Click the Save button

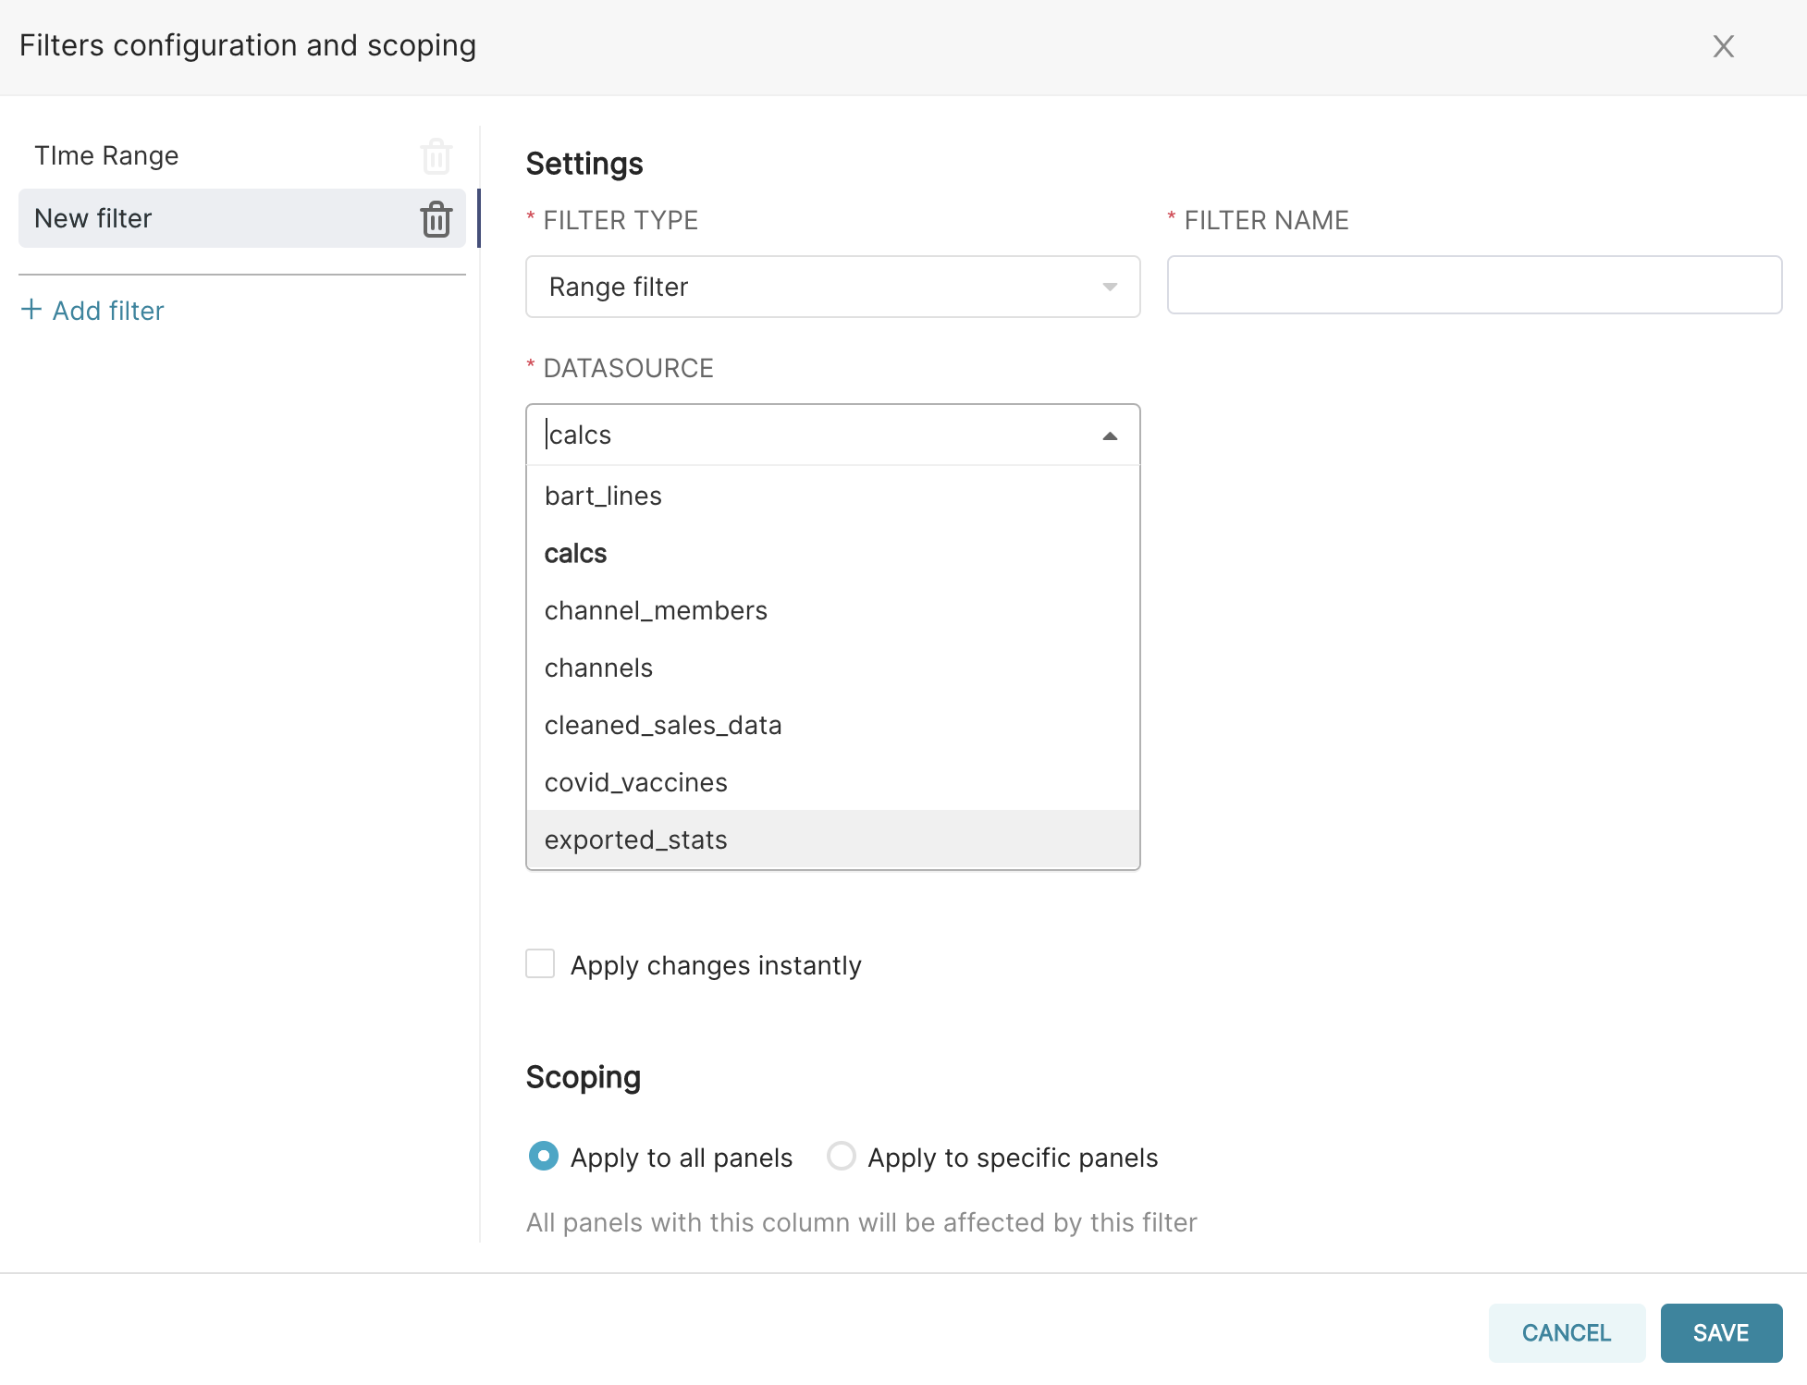coord(1720,1332)
